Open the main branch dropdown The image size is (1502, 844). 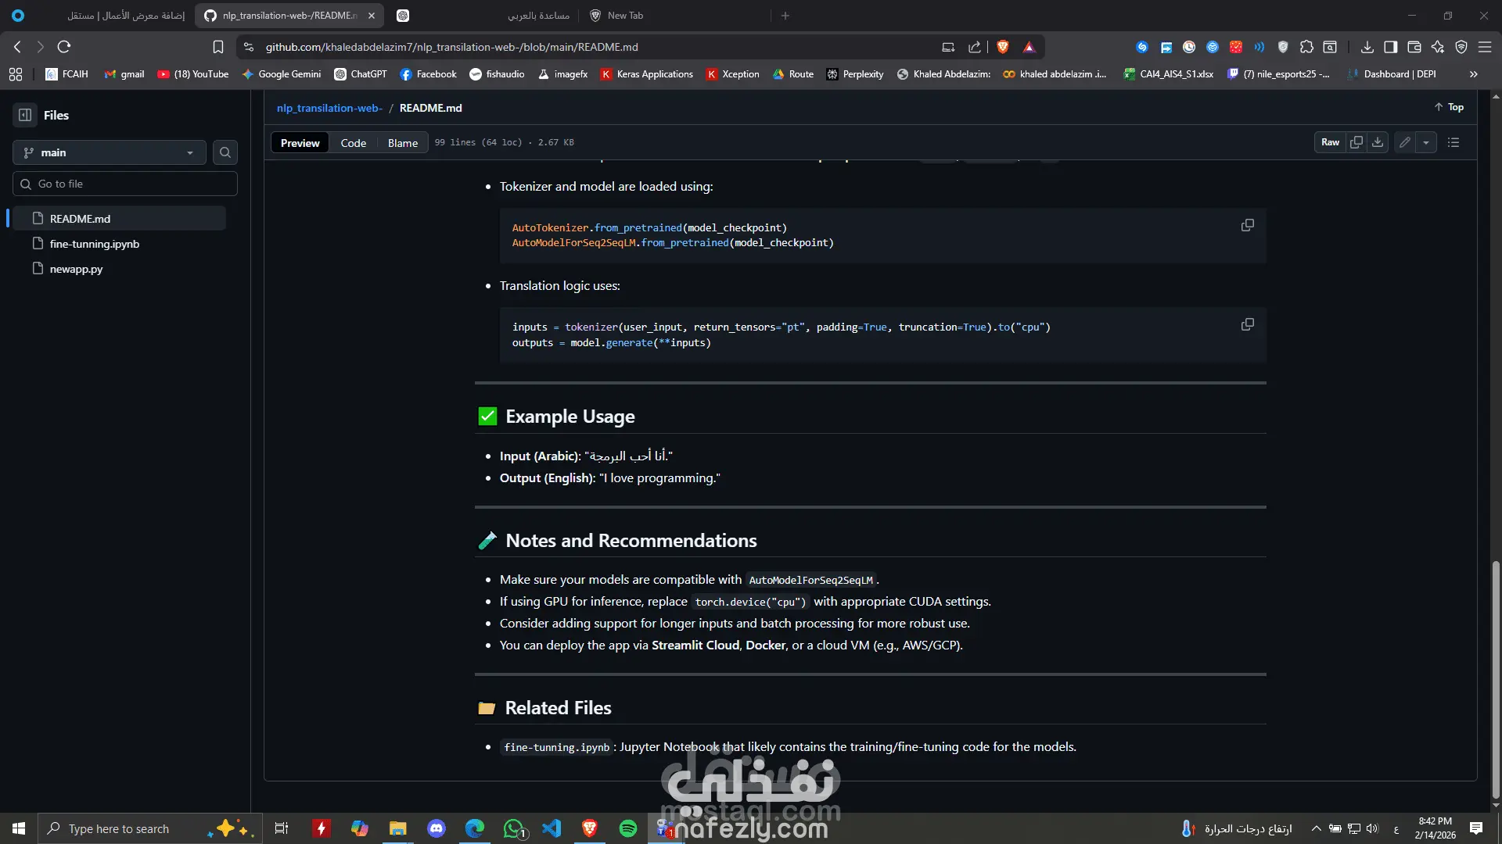coord(110,152)
